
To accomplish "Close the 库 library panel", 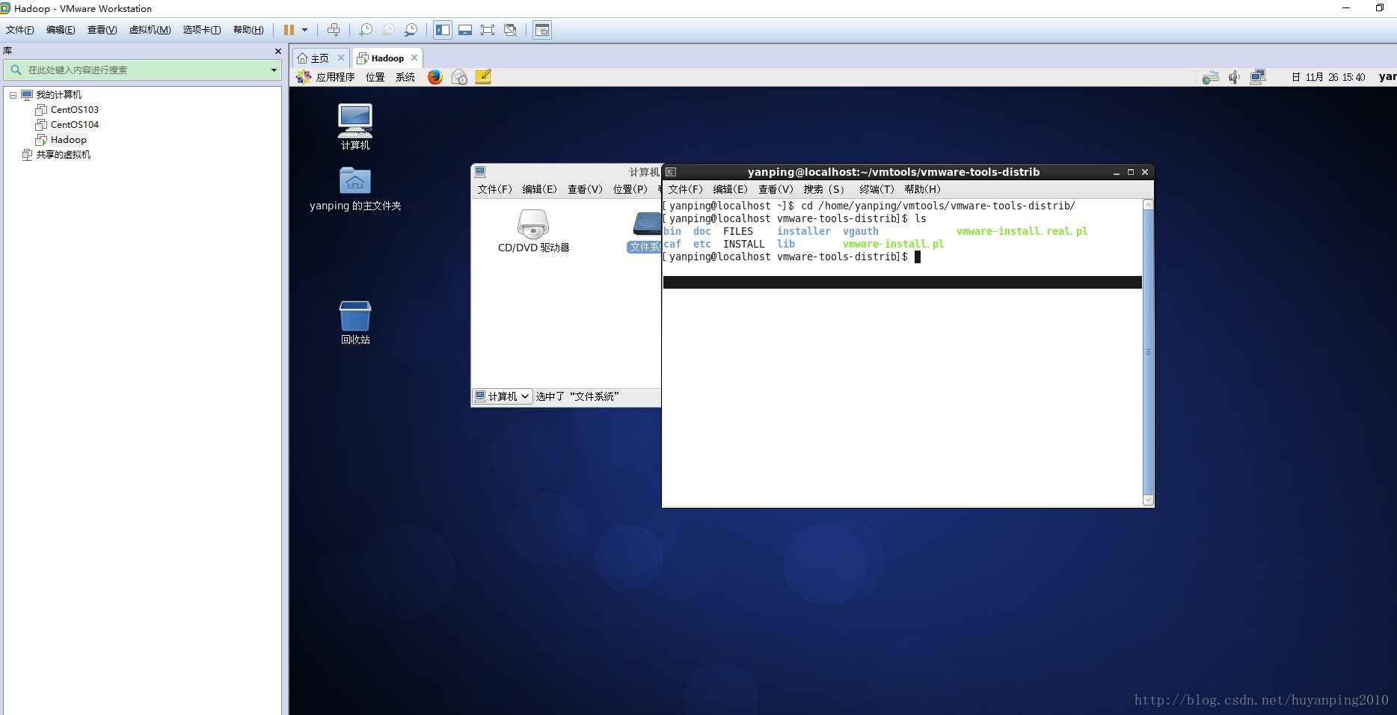I will (x=278, y=51).
